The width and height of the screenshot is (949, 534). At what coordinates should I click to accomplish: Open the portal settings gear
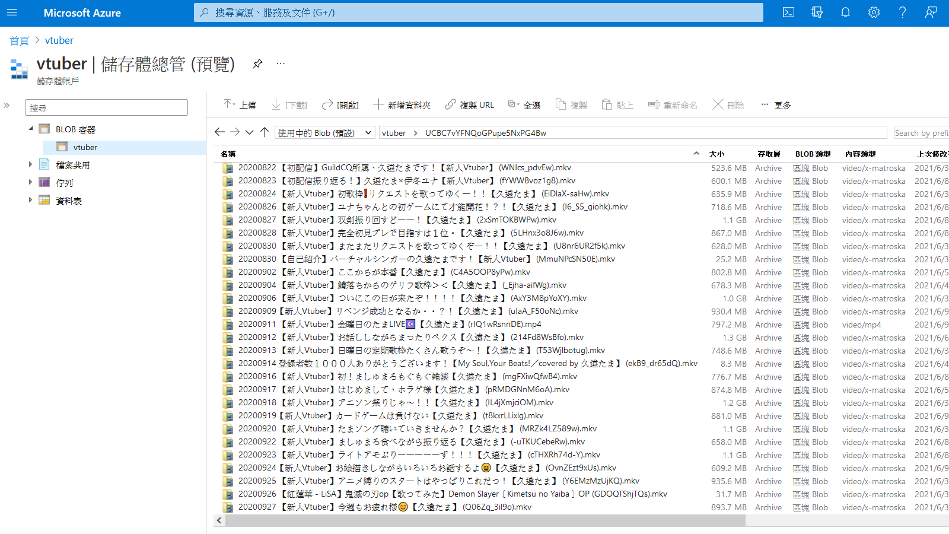(874, 12)
